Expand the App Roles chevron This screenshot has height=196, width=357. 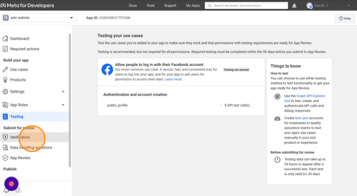(63, 104)
